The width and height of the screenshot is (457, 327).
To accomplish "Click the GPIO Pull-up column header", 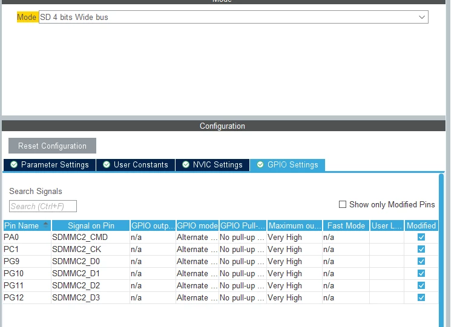I will (x=243, y=225).
